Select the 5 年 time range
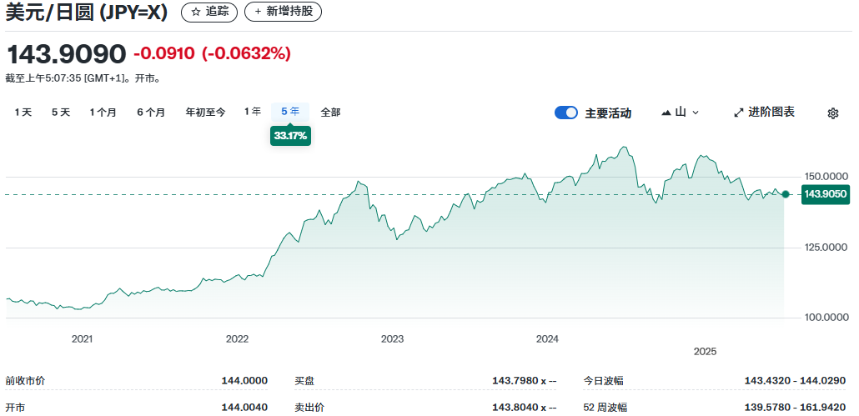 pyautogui.click(x=290, y=112)
